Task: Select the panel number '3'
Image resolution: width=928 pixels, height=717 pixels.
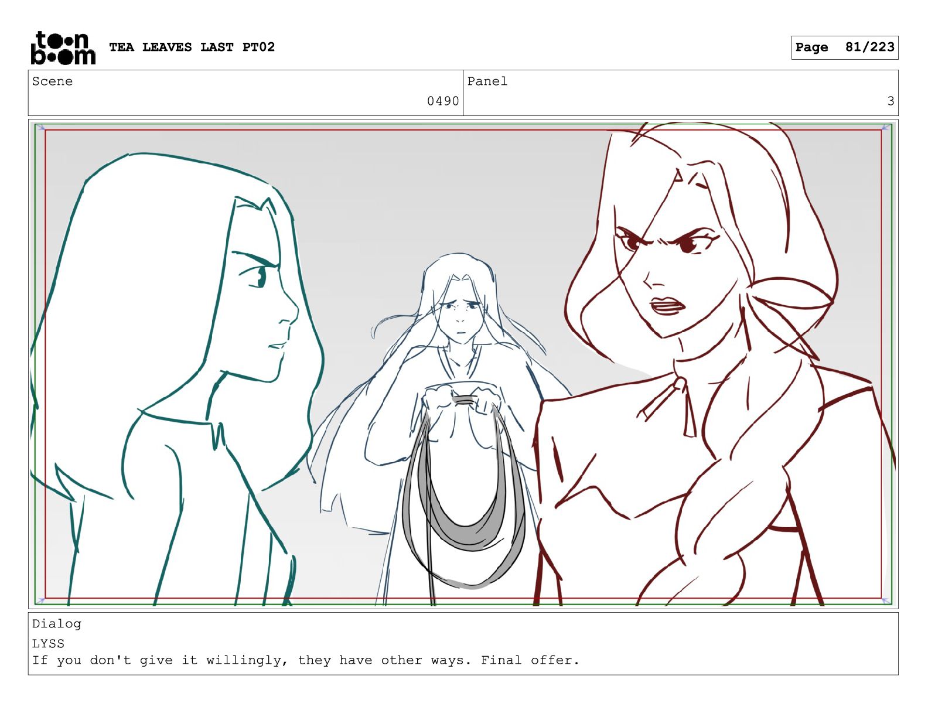Action: pyautogui.click(x=891, y=101)
